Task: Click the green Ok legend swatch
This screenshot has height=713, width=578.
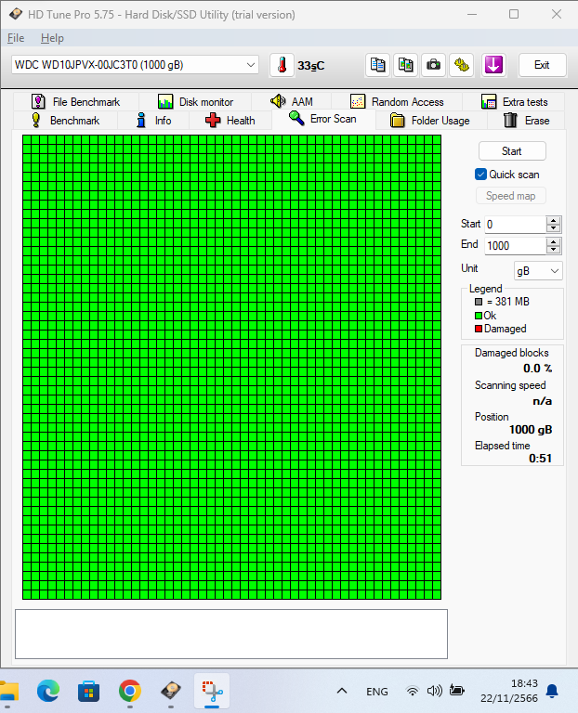Action: (479, 316)
